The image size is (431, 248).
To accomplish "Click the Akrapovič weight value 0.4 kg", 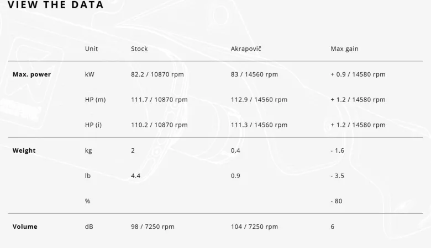I will coord(235,150).
